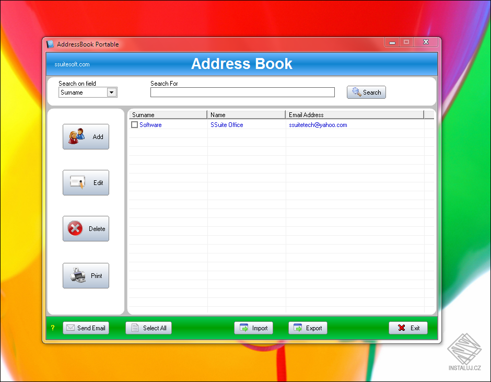Click the ssuitesoft.com link
This screenshot has height=382, width=491.
pyautogui.click(x=72, y=64)
